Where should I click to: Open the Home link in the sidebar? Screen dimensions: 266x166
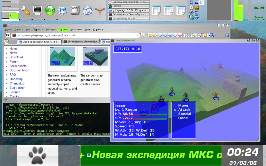[x=14, y=49]
